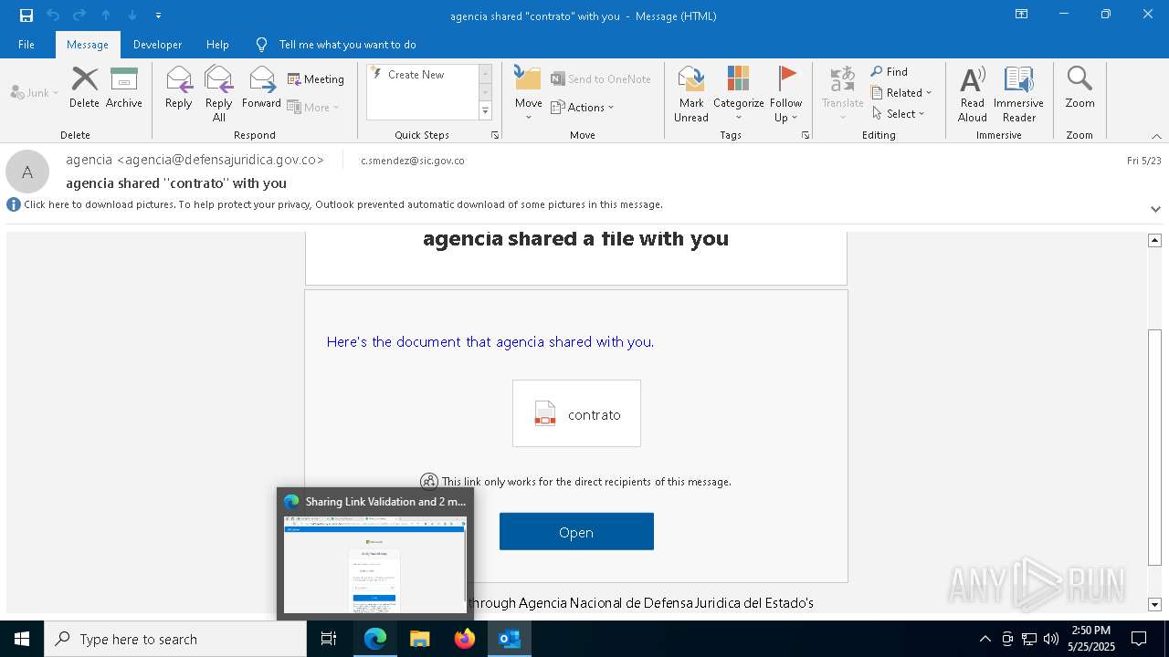Screen dimensions: 1169x657
Task: Click the Edge Sharing Link Validation thumbnail
Action: click(375, 554)
